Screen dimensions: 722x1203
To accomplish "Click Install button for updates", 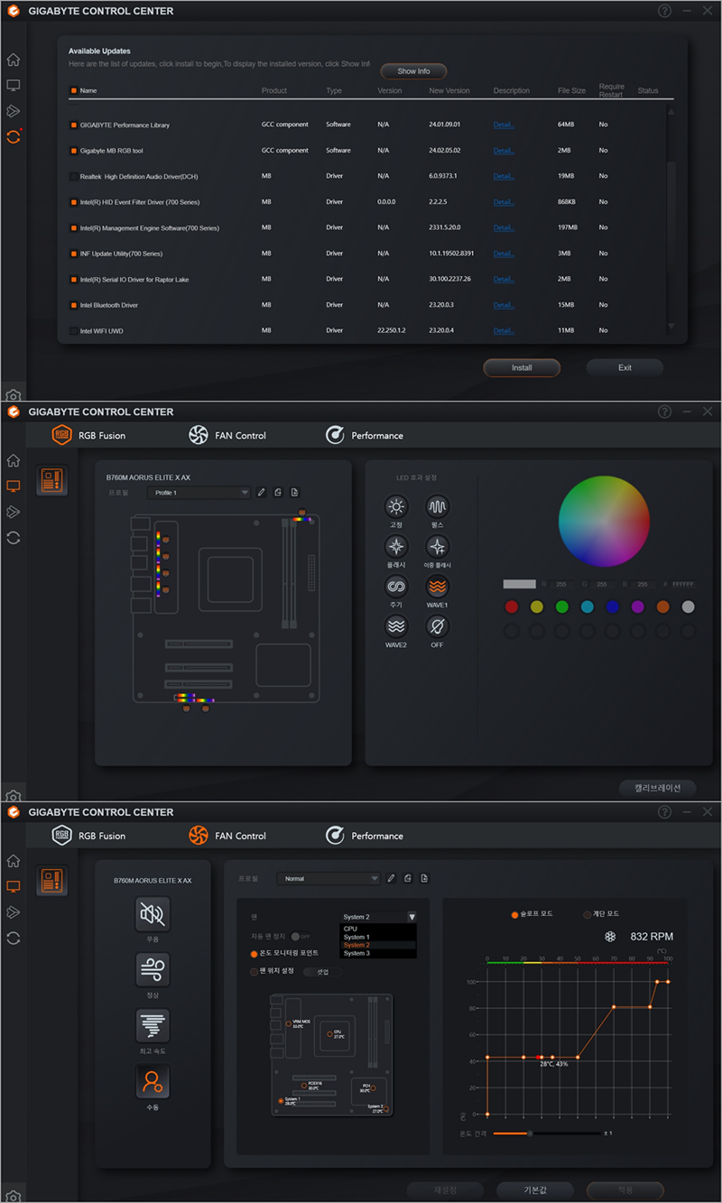I will 522,367.
